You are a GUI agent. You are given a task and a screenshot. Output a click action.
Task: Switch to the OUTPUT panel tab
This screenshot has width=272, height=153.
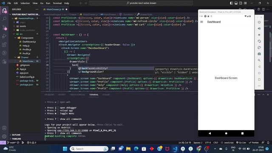pos(62,95)
